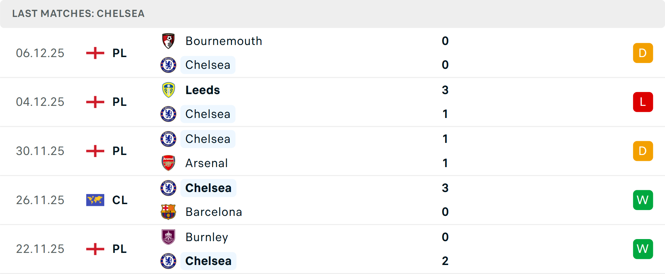
Task: Click the W badge for Burnley match
Action: coord(643,249)
